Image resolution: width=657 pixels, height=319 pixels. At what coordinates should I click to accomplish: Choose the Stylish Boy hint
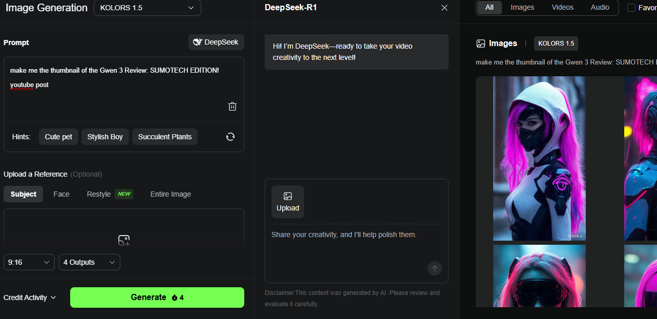tap(105, 137)
